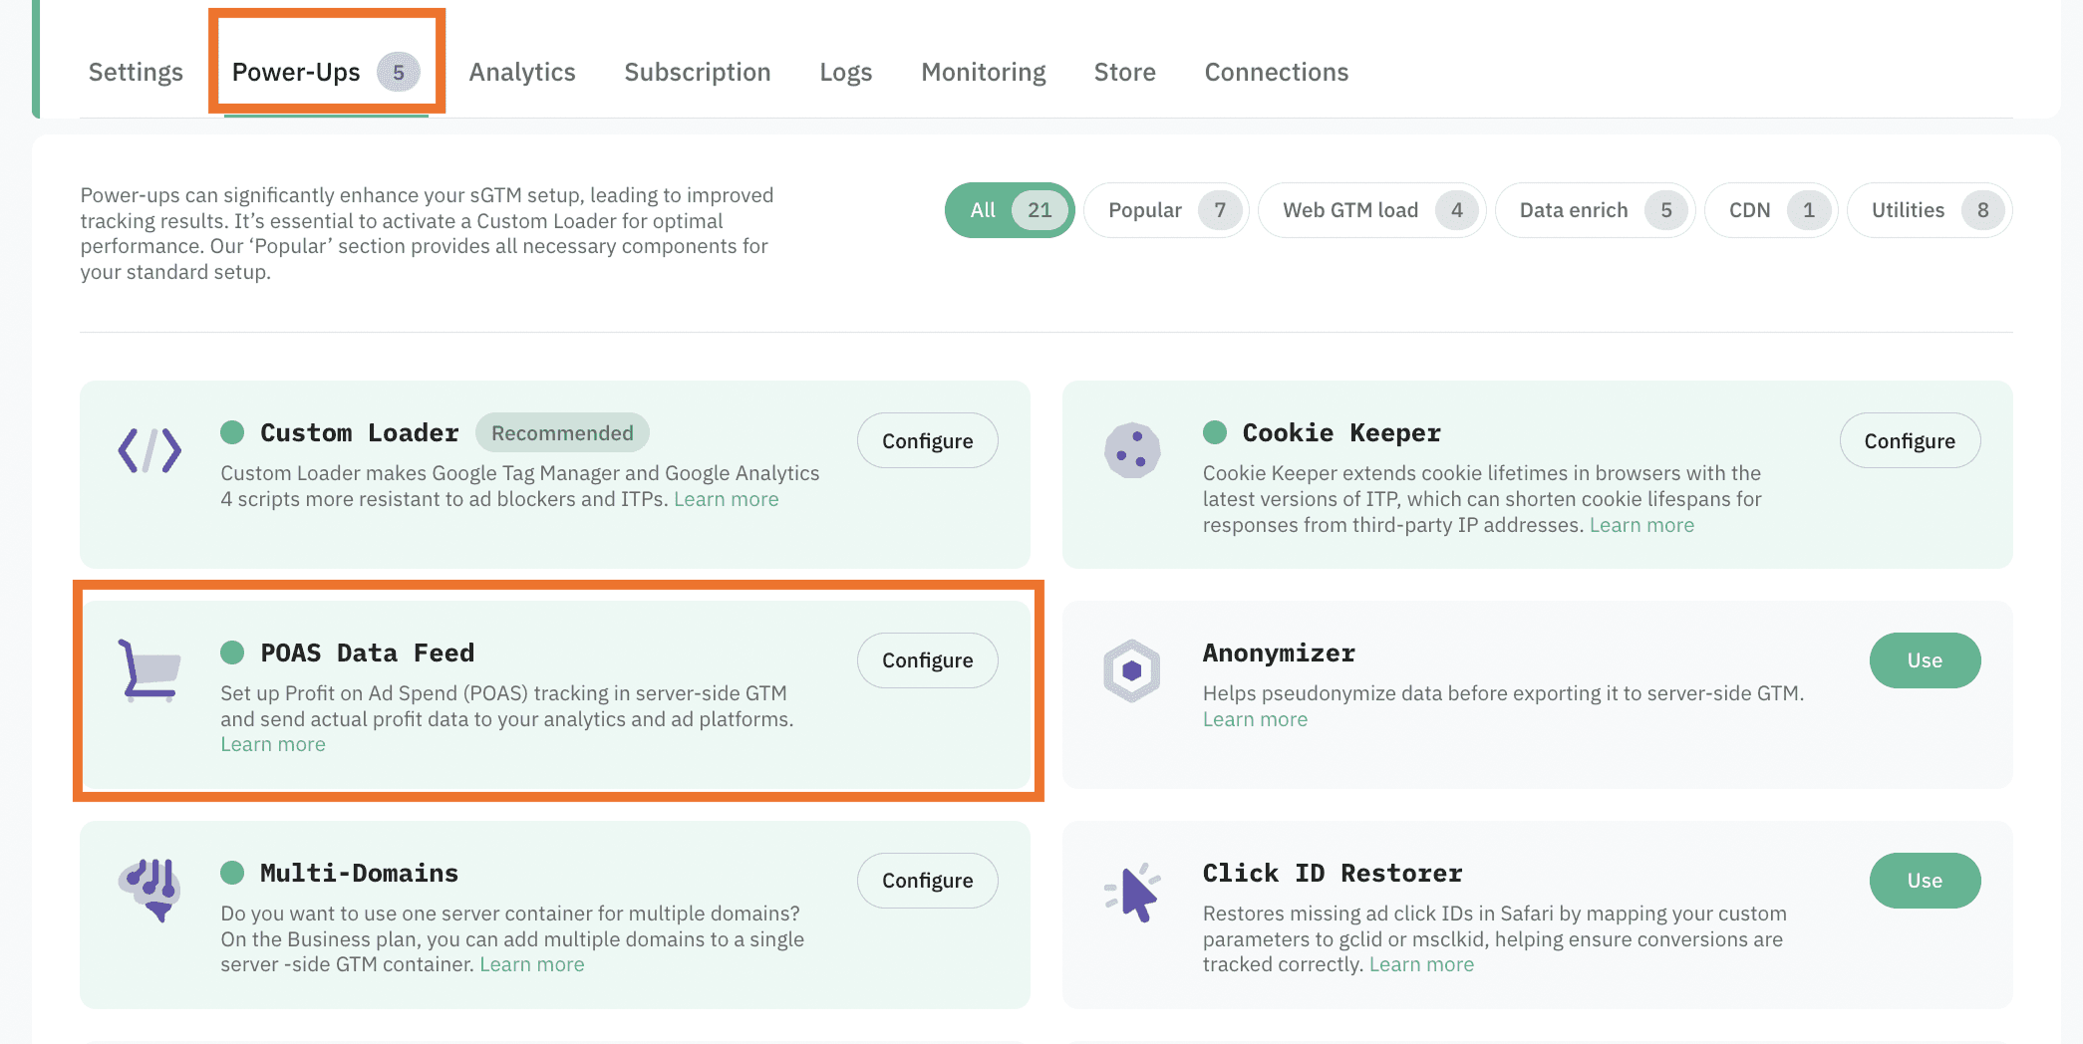Click the Click ID Restorer cursor icon
This screenshot has height=1044, width=2083.
1132,892
